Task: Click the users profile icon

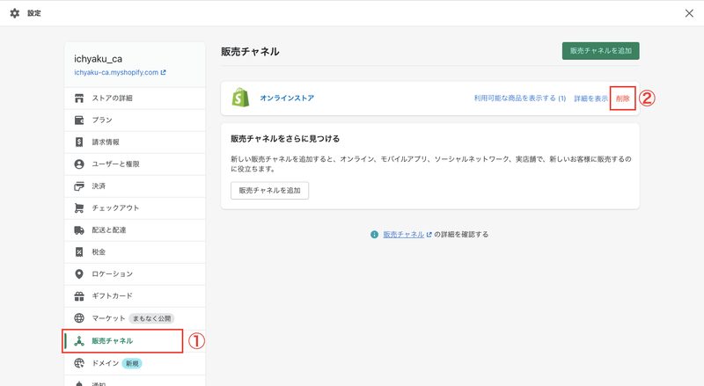Action: (x=79, y=164)
